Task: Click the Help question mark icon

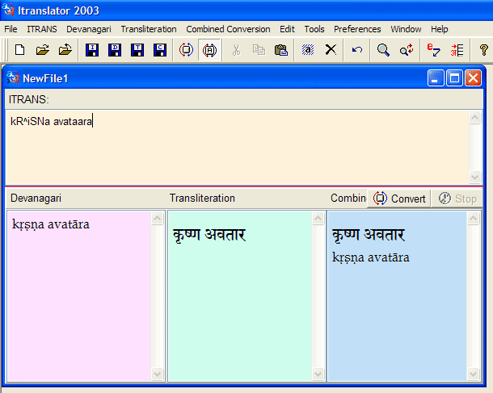Action: (x=483, y=50)
